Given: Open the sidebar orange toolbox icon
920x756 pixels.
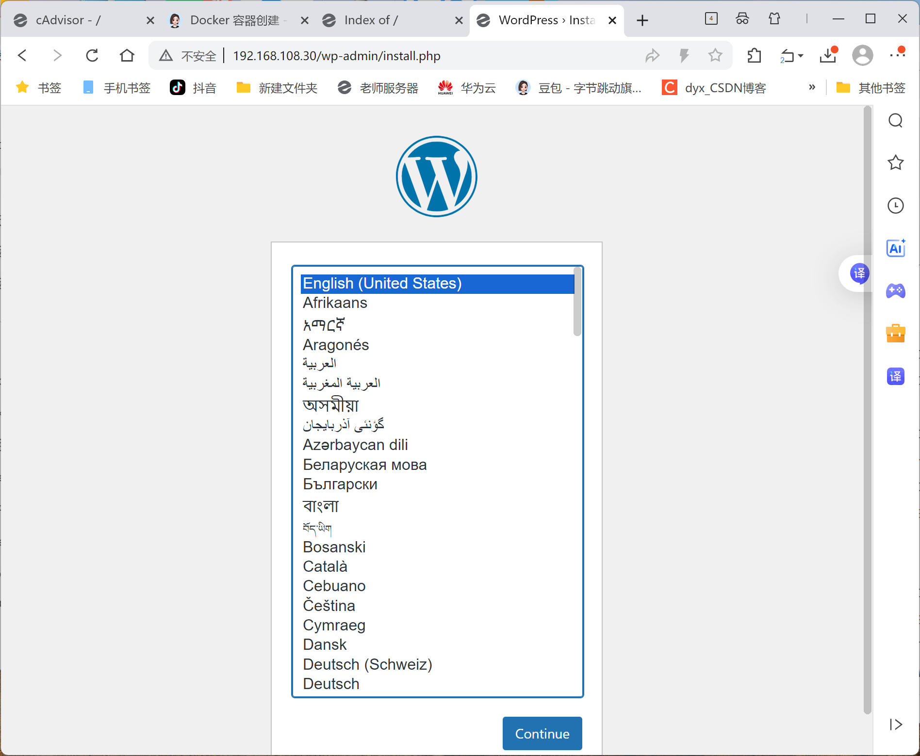Looking at the screenshot, I should pyautogui.click(x=896, y=334).
